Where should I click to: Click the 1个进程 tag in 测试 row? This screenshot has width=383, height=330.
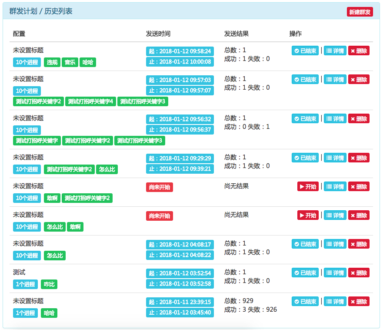tap(25, 284)
